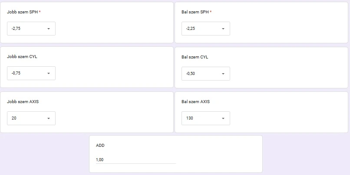Image resolution: width=350 pixels, height=175 pixels.
Task: Click the "Bal szem CYL" question label
Action: click(195, 57)
